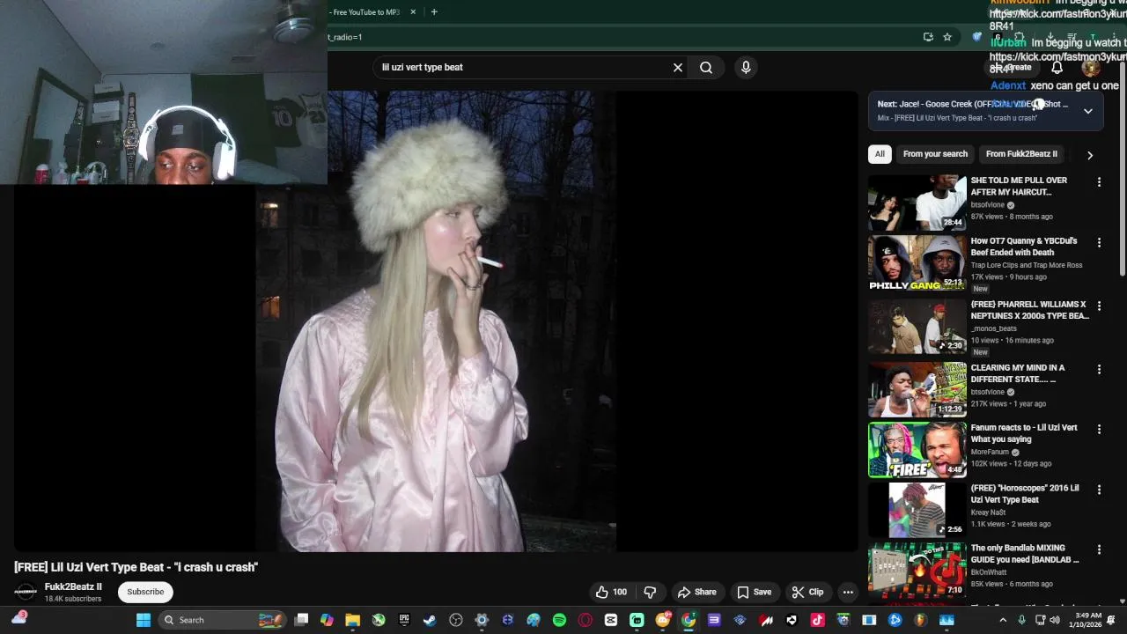Open MSI app from the taskbar
This screenshot has width=1127, height=634.
click(x=765, y=620)
